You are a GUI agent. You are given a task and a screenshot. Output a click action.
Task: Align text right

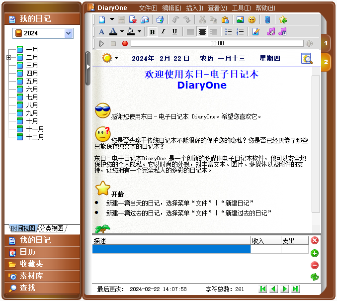[213, 32]
